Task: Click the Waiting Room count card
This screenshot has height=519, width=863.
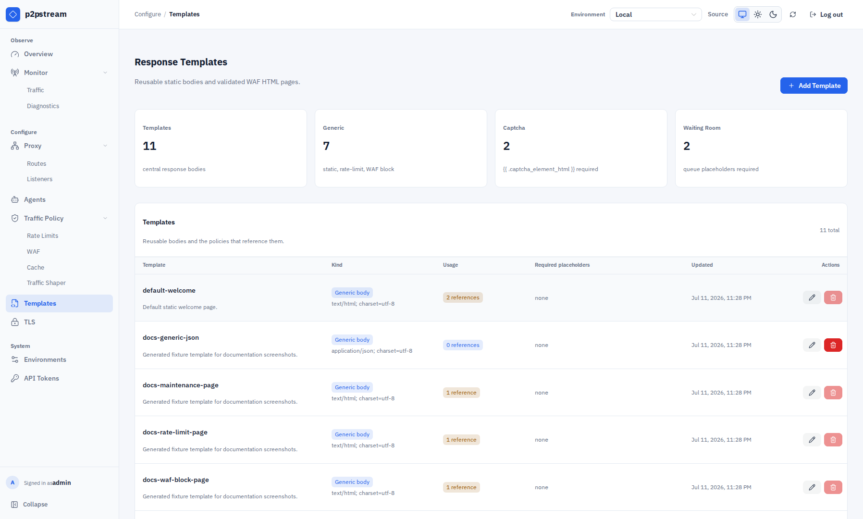Action: (x=761, y=148)
